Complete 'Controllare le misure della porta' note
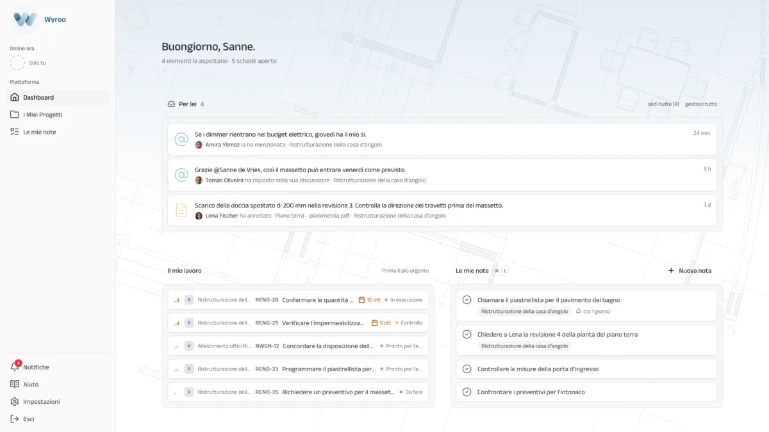Viewport: 769px width, 432px height. (x=467, y=369)
